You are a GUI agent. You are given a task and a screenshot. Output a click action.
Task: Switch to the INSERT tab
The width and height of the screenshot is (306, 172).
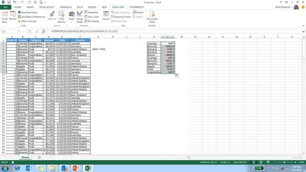point(30,7)
